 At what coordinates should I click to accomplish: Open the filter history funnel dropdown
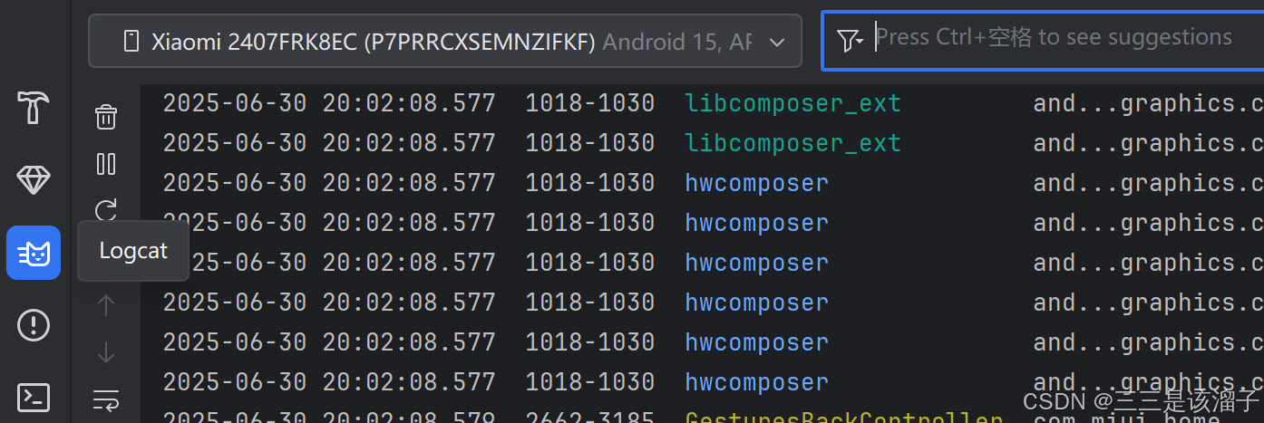coord(850,40)
